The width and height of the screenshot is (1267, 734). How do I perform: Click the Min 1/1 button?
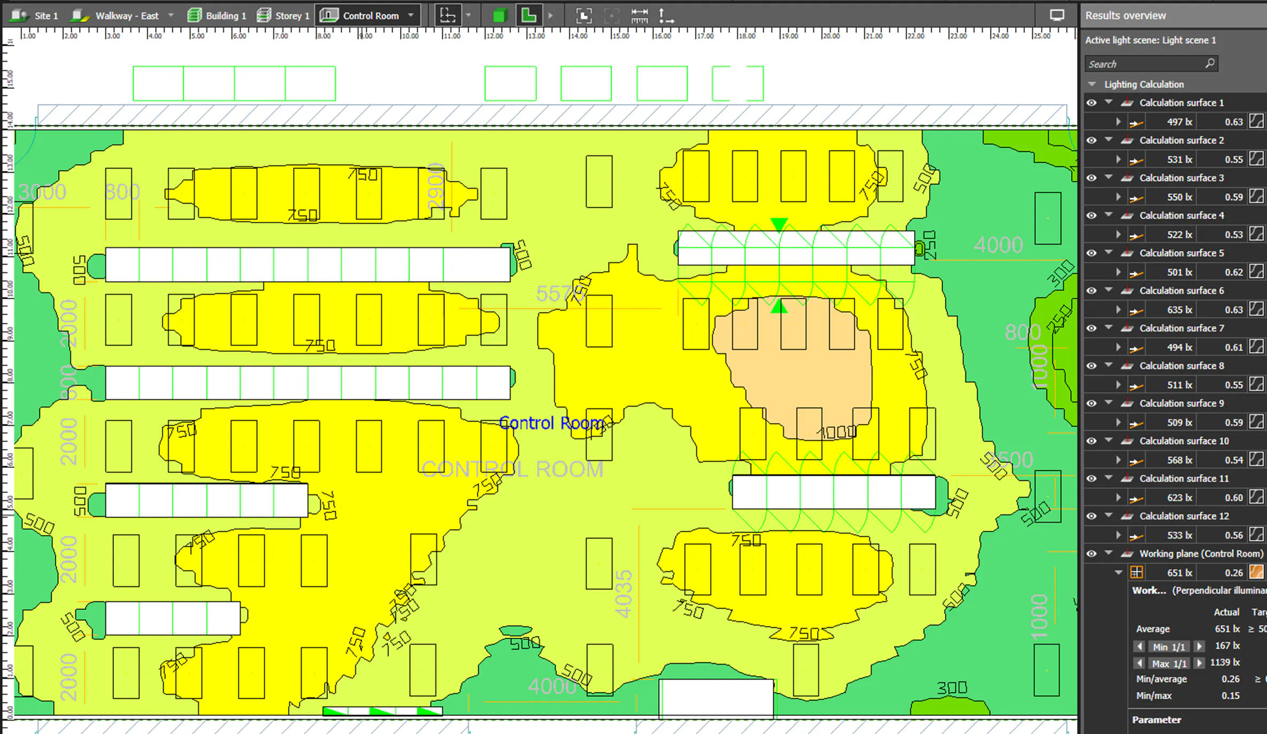pos(1169,647)
